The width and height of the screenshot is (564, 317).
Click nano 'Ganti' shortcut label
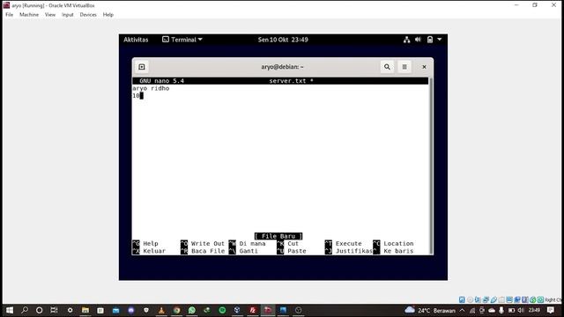(249, 251)
